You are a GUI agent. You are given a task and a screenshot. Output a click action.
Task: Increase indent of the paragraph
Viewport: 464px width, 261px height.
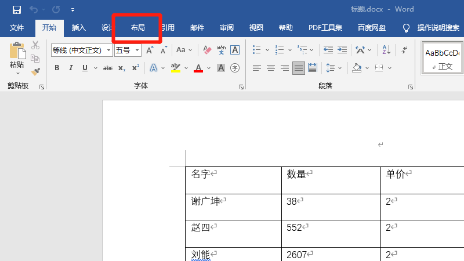click(342, 50)
